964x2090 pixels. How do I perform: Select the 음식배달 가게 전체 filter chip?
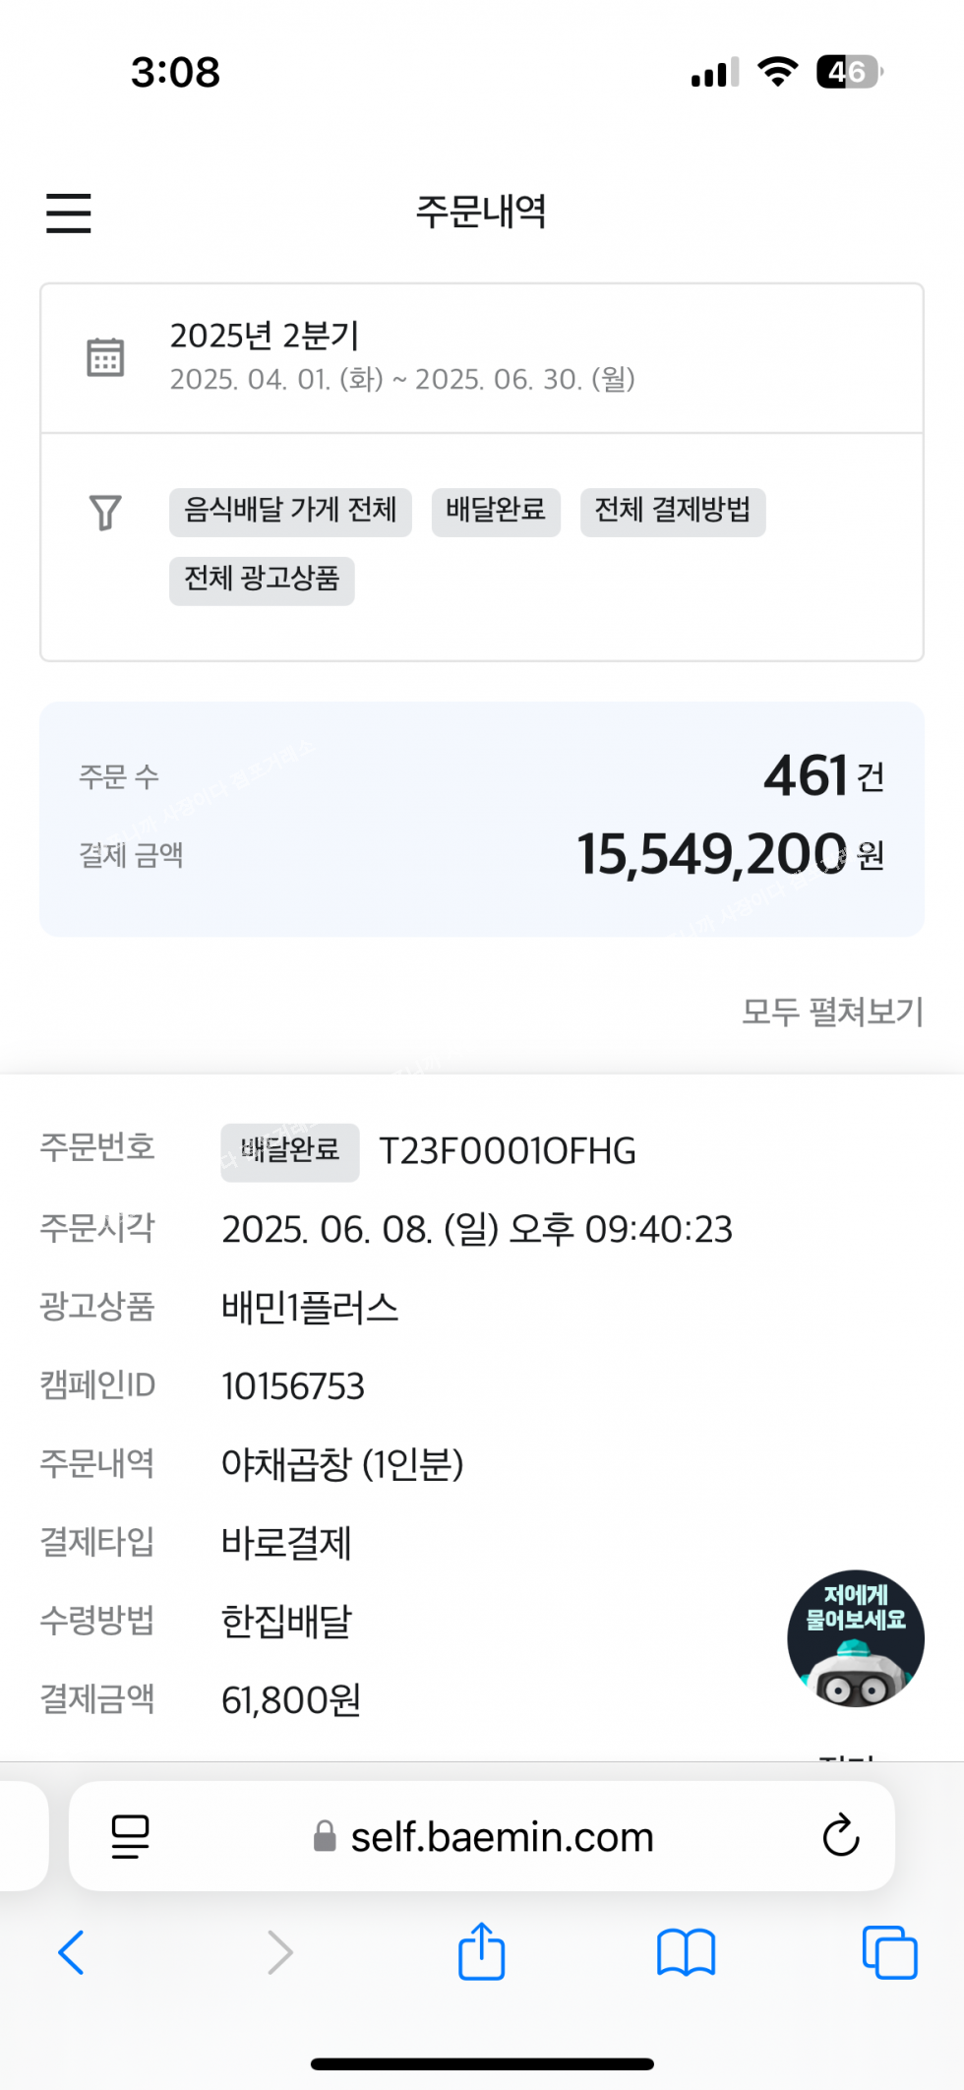[x=290, y=512]
